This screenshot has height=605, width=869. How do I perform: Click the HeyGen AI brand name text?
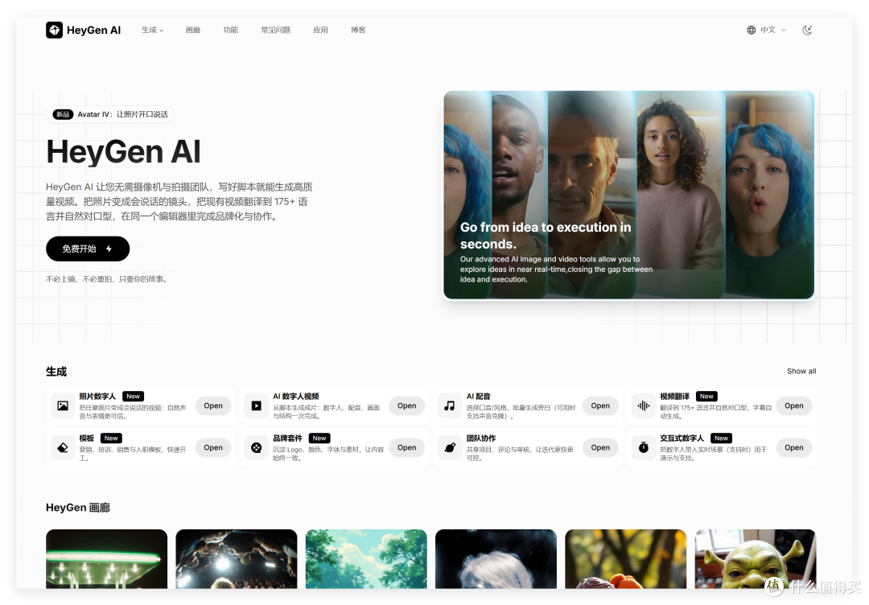pos(93,30)
